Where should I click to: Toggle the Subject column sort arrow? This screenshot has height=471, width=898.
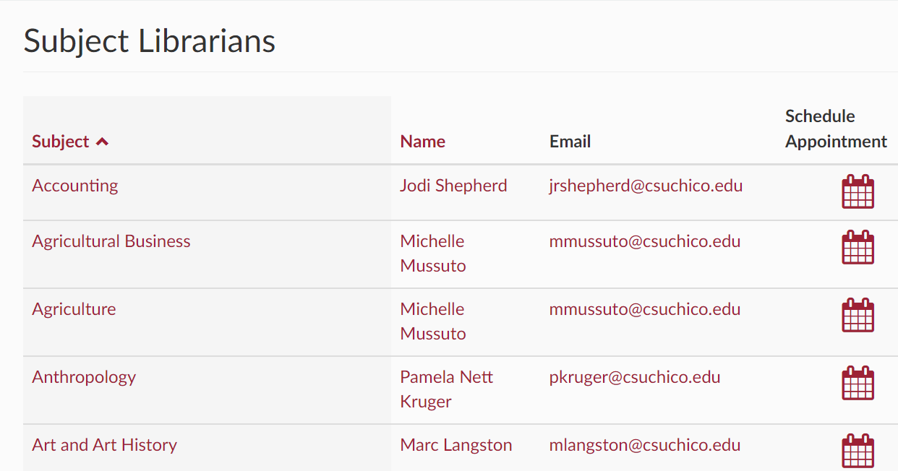(102, 142)
